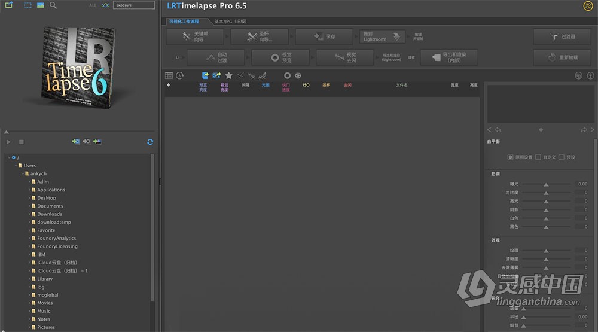Click the diamond keyframe icon in toolbar
The image size is (598, 332).
[298, 75]
